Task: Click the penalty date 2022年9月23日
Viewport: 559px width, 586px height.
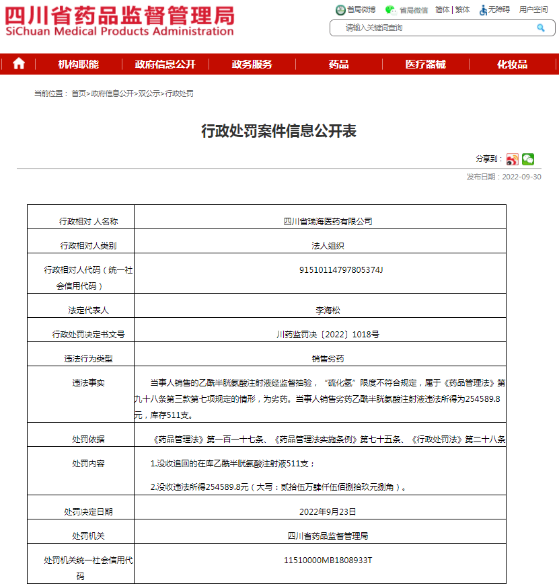Action: point(328,511)
